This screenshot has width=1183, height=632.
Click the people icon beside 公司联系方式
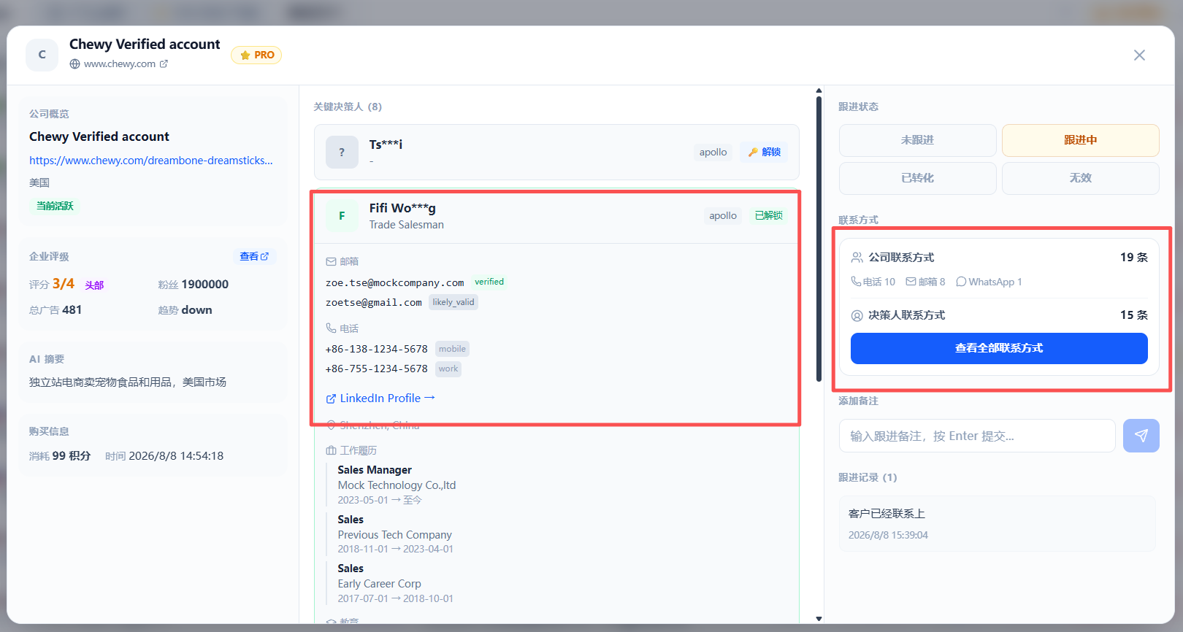857,258
